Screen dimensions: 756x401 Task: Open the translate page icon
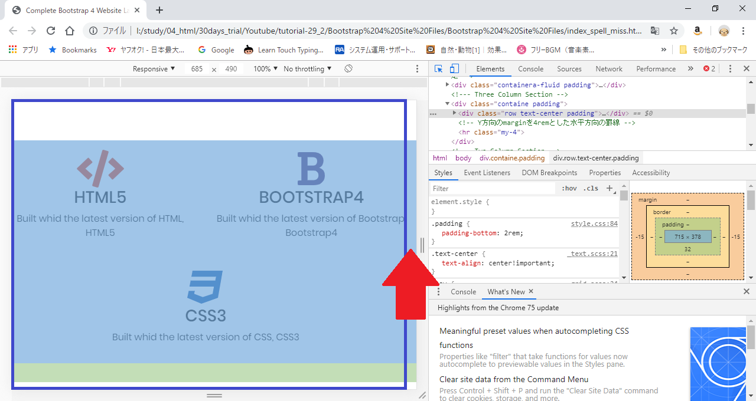pyautogui.click(x=655, y=31)
